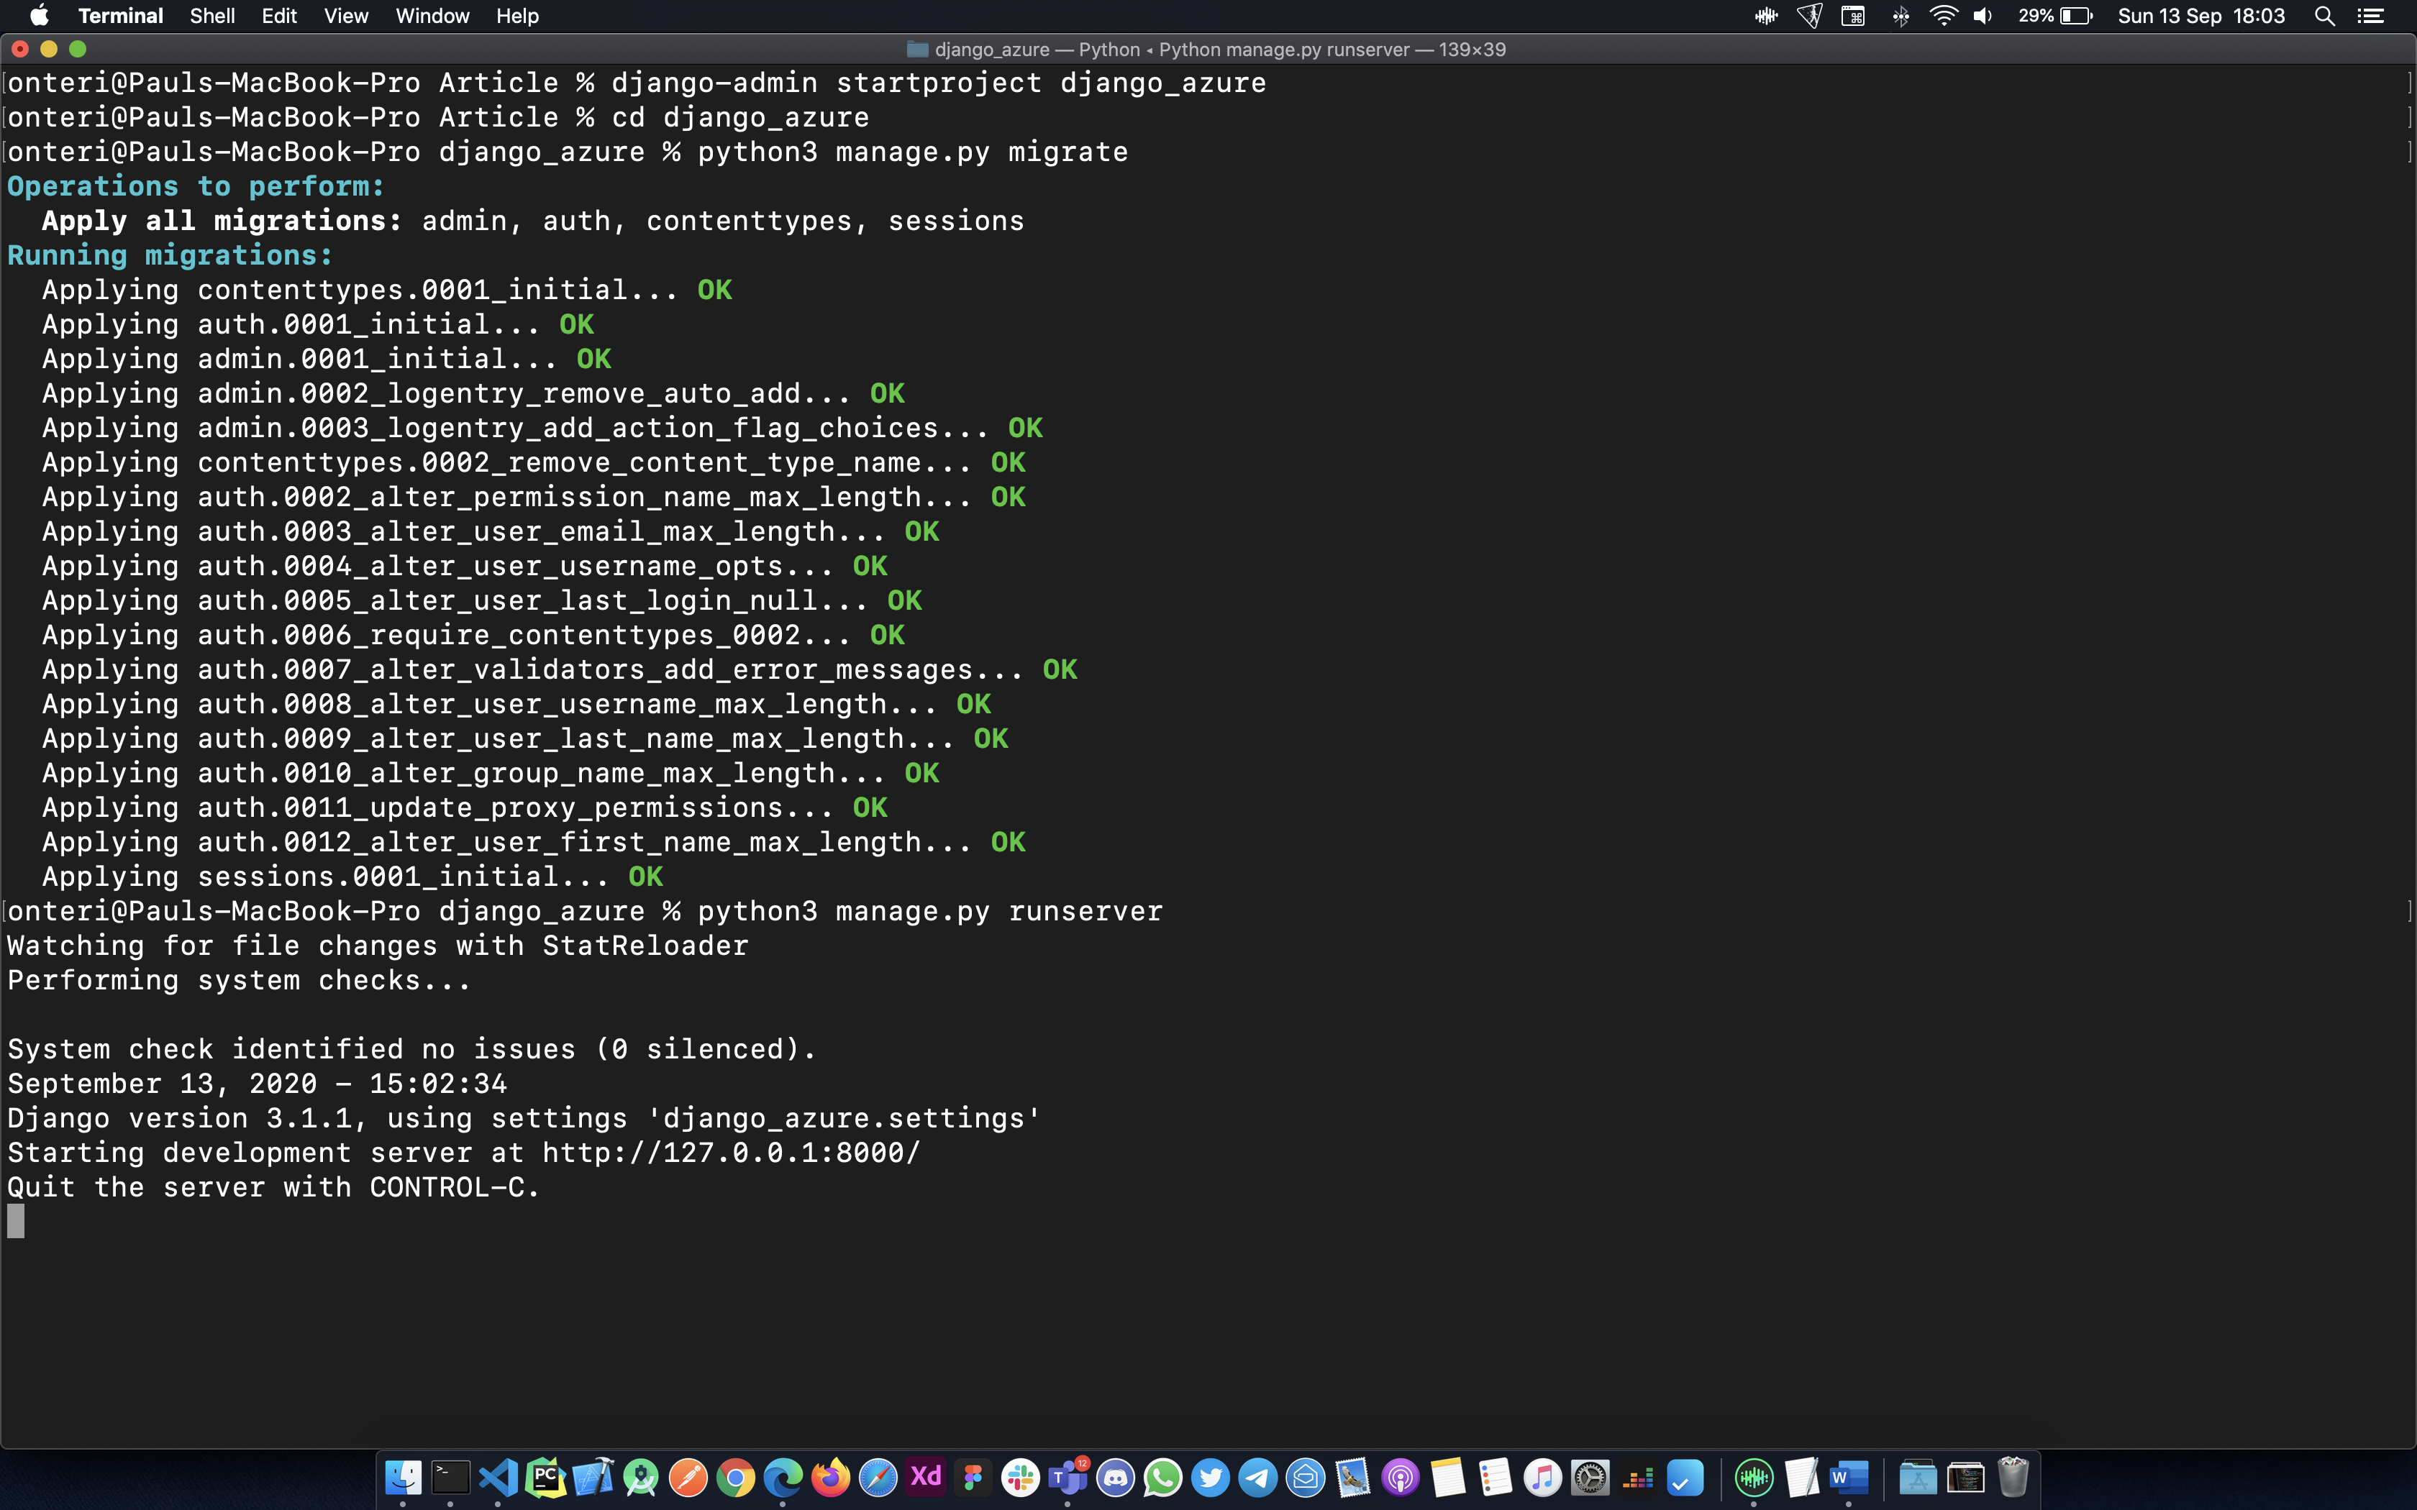Open Slack in the dock
2417x1510 pixels.
1021,1477
